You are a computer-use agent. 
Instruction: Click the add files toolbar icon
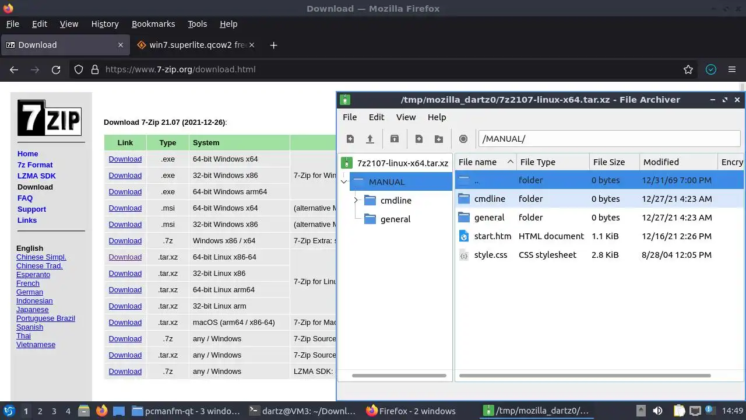419,139
